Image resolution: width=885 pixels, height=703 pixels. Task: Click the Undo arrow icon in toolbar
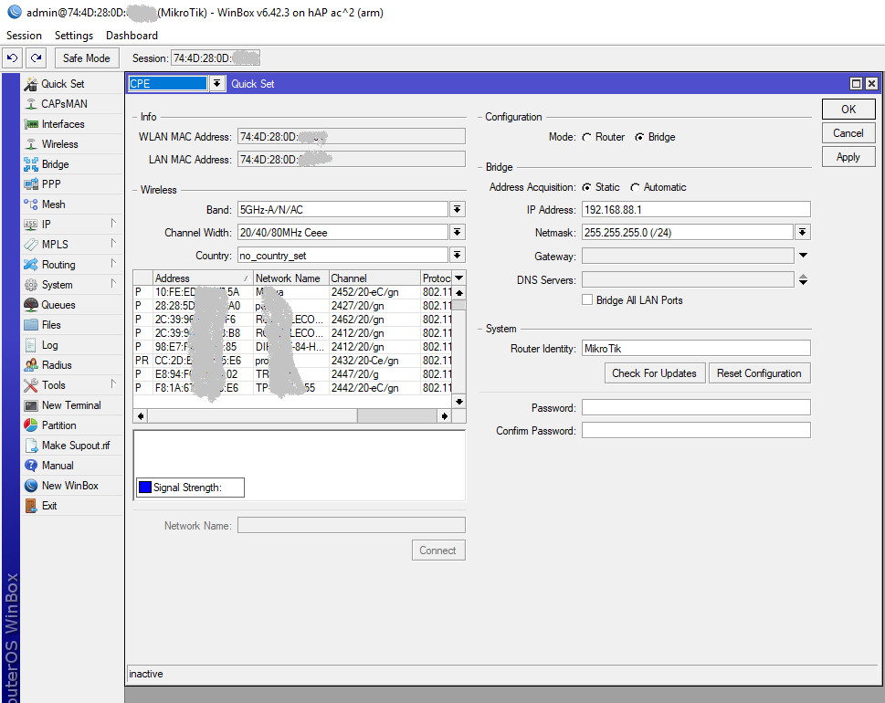(13, 58)
